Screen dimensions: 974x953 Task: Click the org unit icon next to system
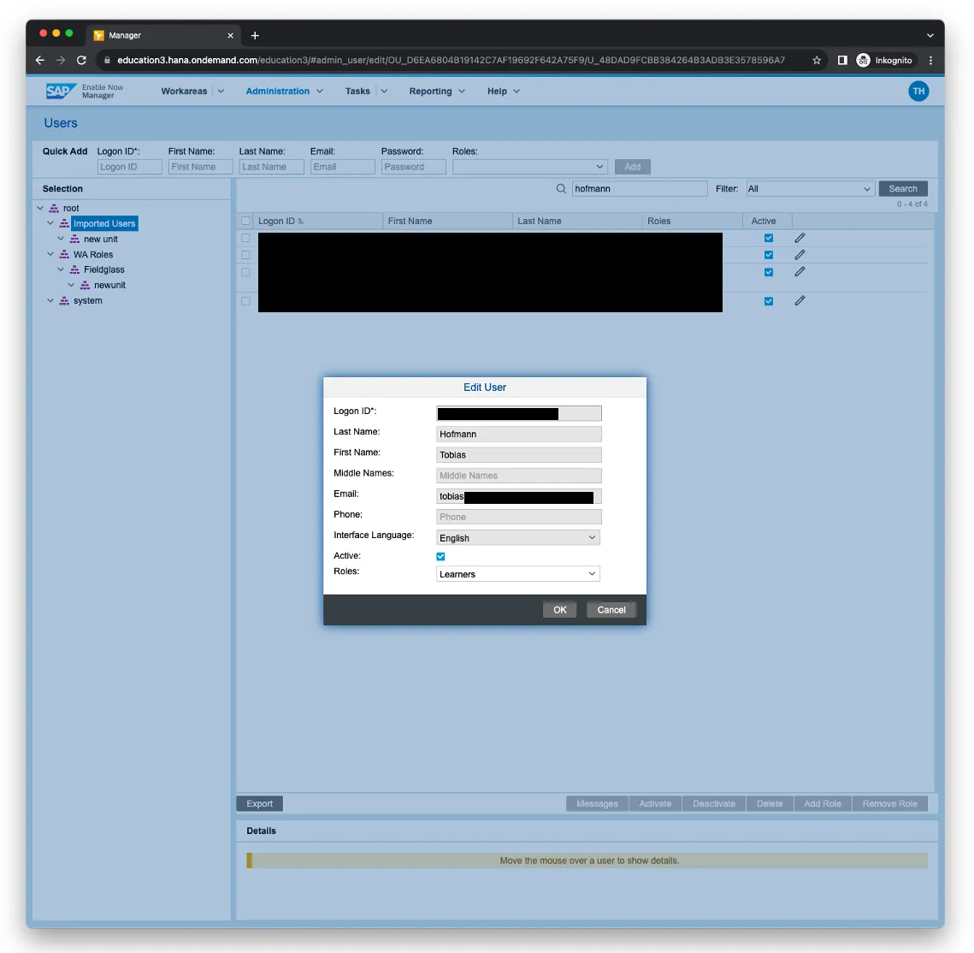pos(64,301)
